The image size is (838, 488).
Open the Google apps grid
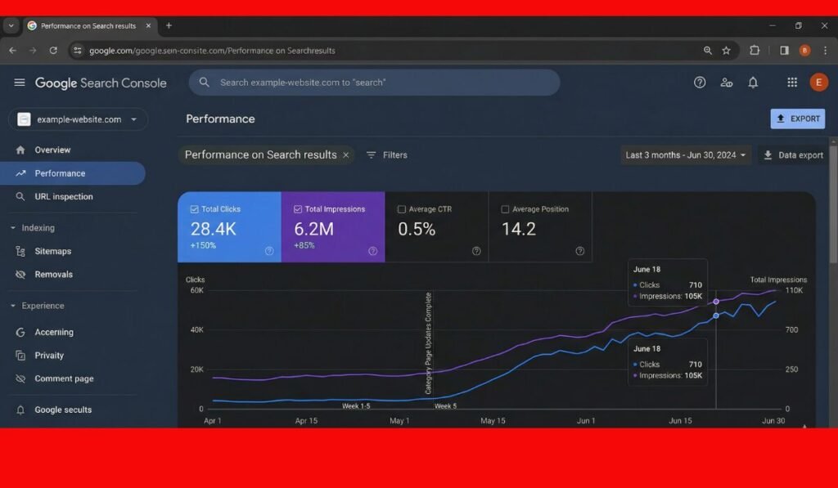(792, 83)
